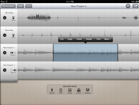Select Trim in the edit popup menu
The image size is (139, 105).
click(98, 39)
